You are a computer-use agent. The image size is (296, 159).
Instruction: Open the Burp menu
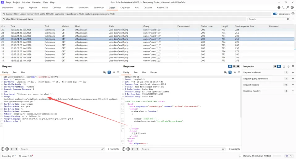[8, 2]
